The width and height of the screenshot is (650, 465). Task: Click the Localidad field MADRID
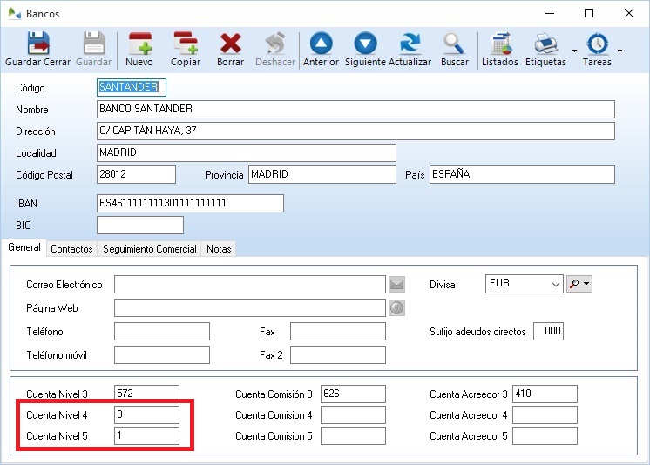coord(247,153)
